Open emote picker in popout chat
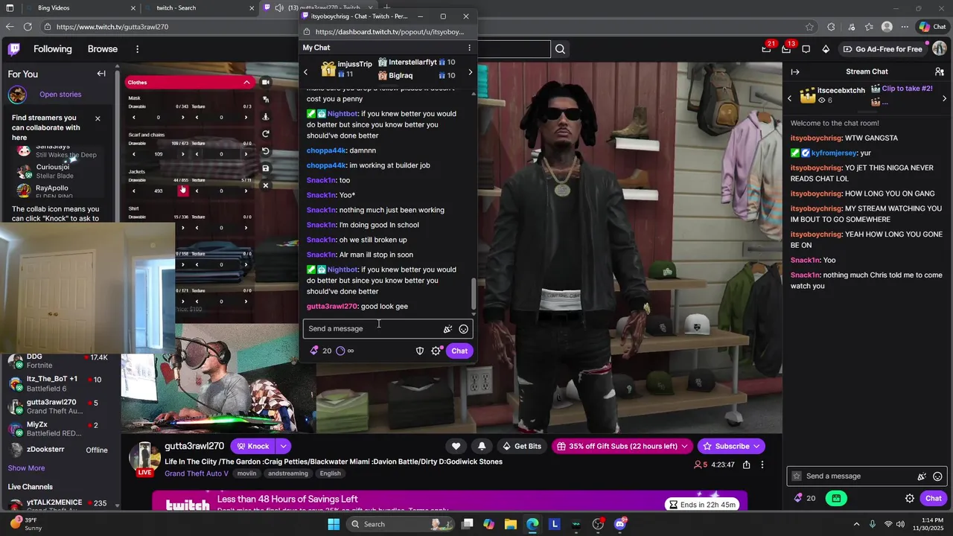Screen dimensions: 953x536 [x=464, y=329]
